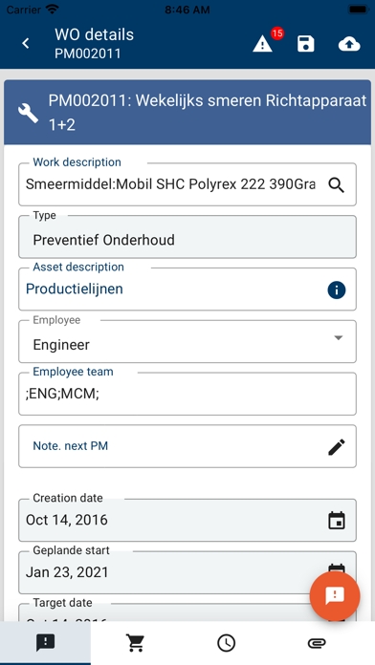Select the Employee field showing Engineer
This screenshot has height=665, width=375.
point(187,342)
